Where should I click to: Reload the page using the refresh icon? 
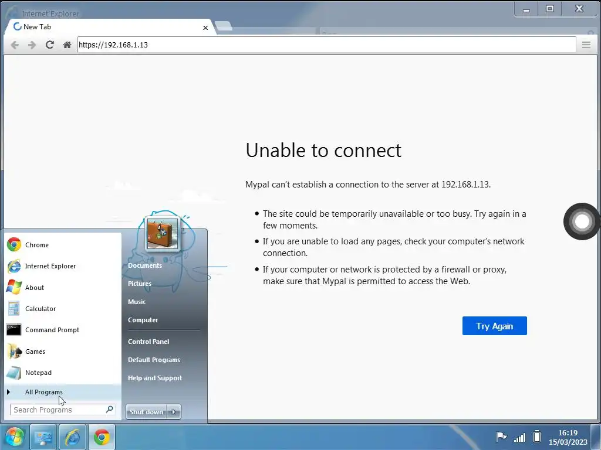pyautogui.click(x=49, y=45)
